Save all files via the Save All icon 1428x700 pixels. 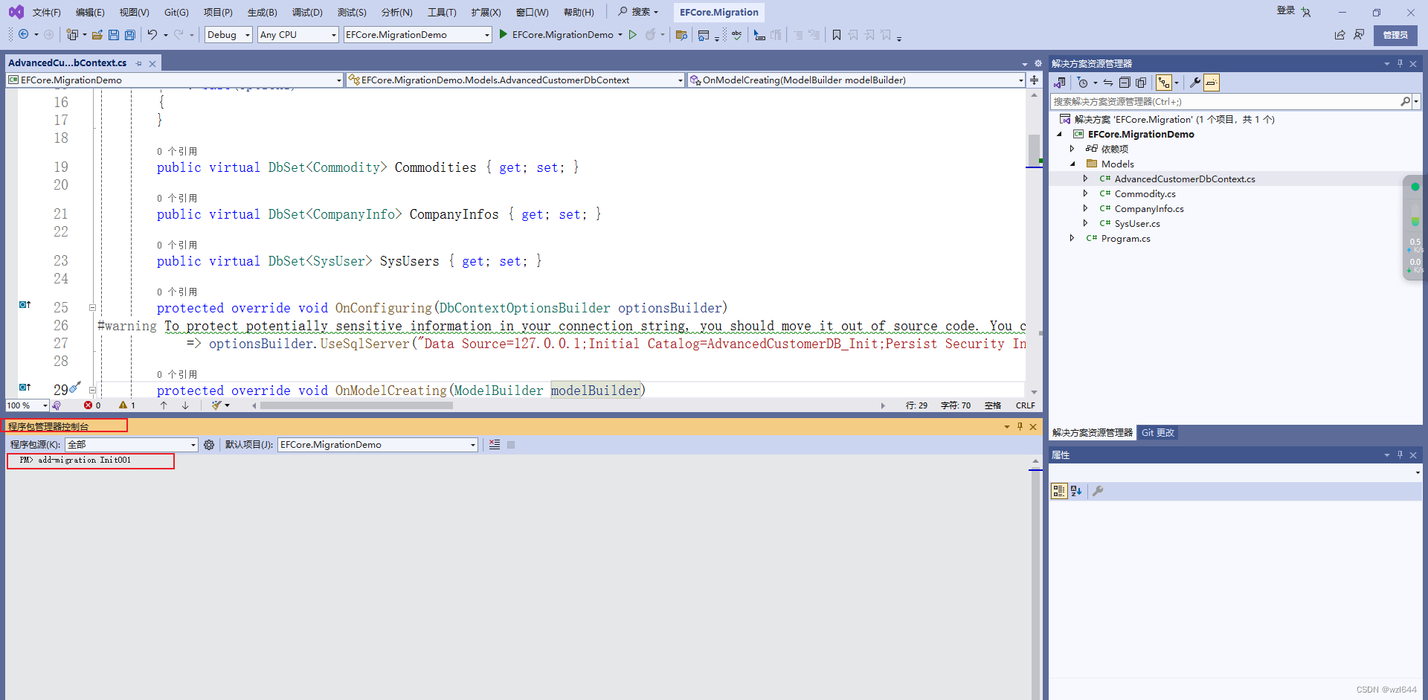[129, 34]
